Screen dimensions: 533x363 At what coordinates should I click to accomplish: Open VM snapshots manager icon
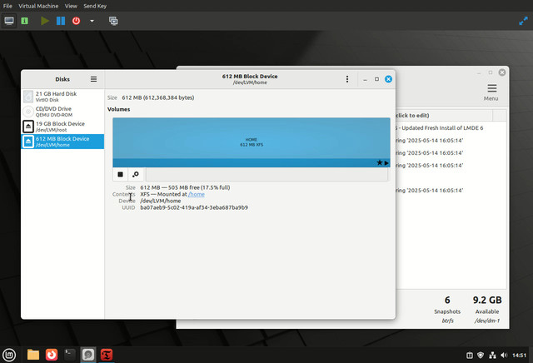point(113,21)
